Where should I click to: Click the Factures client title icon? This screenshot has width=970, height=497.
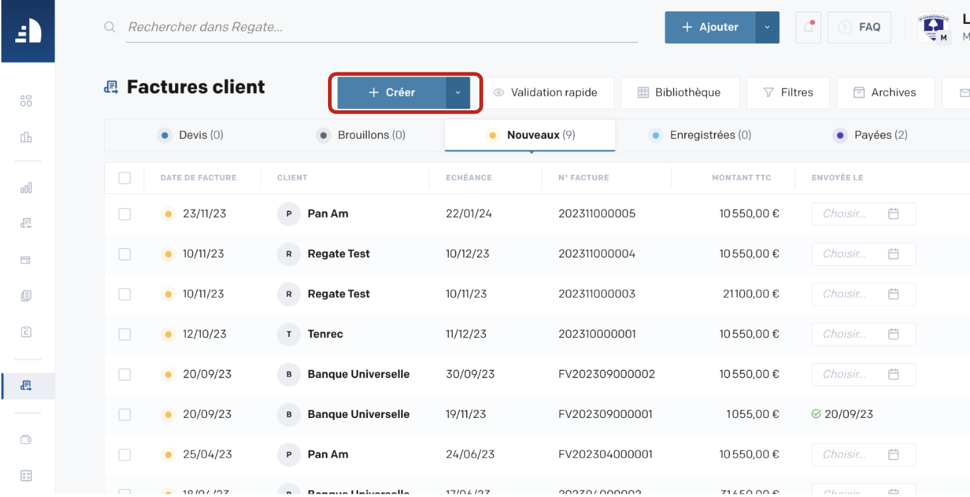pyautogui.click(x=111, y=87)
